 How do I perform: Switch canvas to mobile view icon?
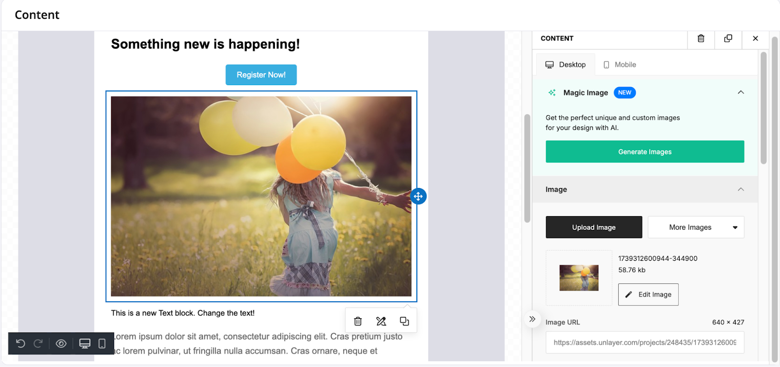pyautogui.click(x=102, y=344)
